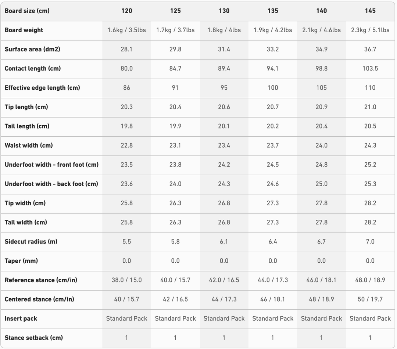Click the Contact length value 103.5
Screen dimensions: 397x349
[370, 68]
